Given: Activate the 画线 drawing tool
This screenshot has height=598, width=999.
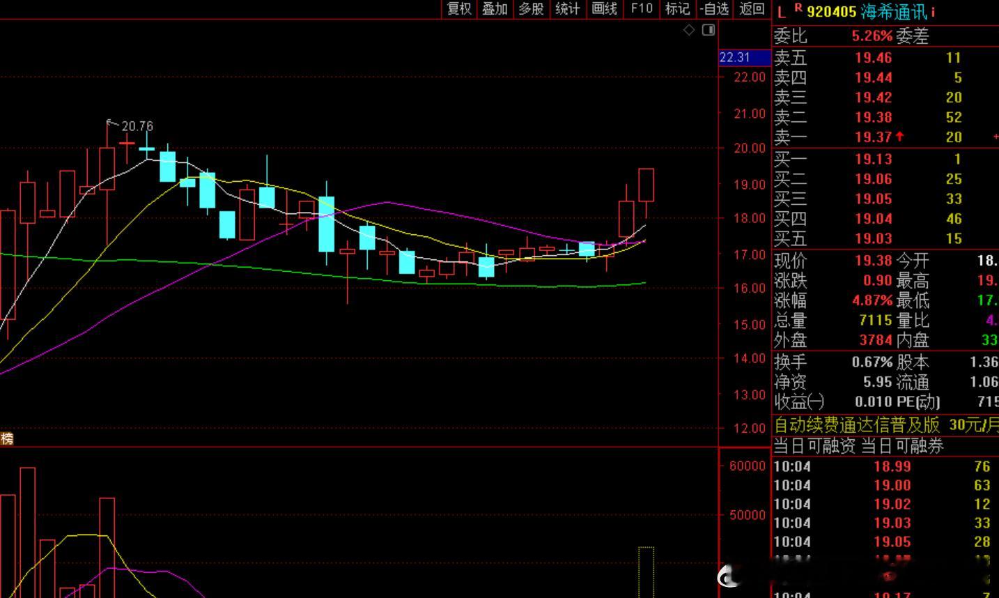Looking at the screenshot, I should coord(604,8).
